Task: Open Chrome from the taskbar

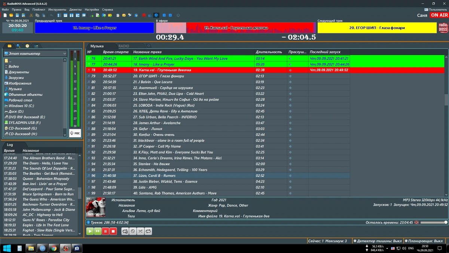Action: click(54, 248)
